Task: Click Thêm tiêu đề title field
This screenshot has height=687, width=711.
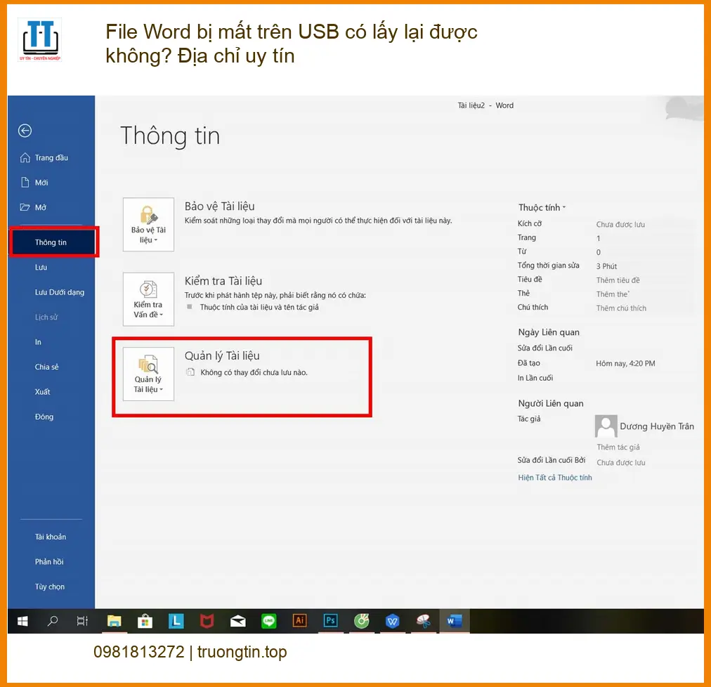Action: [618, 280]
